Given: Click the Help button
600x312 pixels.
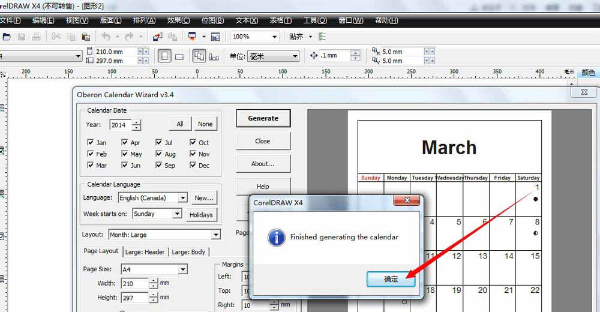Looking at the screenshot, I should point(263,187).
